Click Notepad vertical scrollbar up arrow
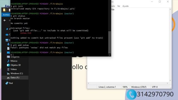Screen dimensions: 178x100 tap(170, 10)
